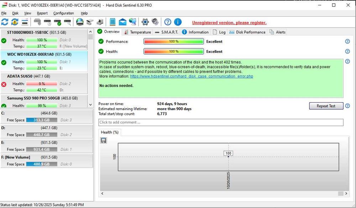
Task: Click the Health 100 % bar in Overview
Action: point(174,51)
